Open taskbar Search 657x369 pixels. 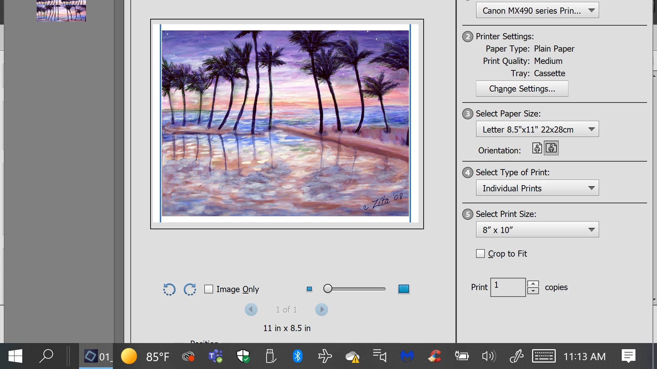[x=46, y=356]
